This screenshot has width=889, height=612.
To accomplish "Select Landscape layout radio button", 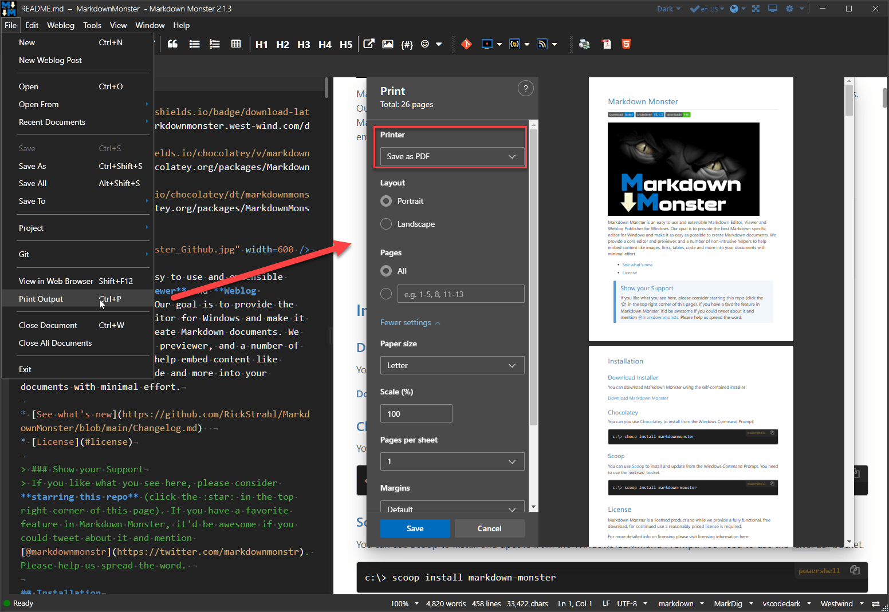I will [386, 224].
